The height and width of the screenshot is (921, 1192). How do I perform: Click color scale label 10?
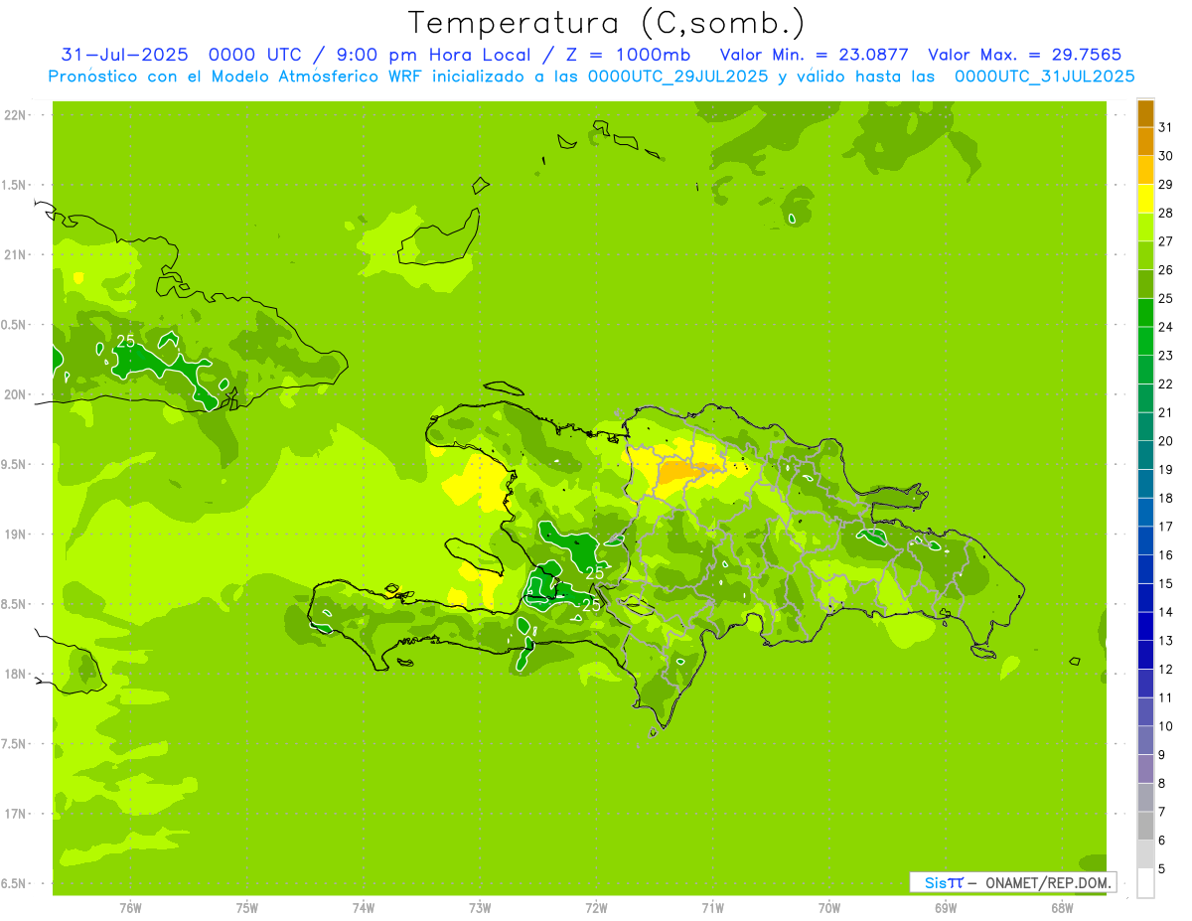1166,726
